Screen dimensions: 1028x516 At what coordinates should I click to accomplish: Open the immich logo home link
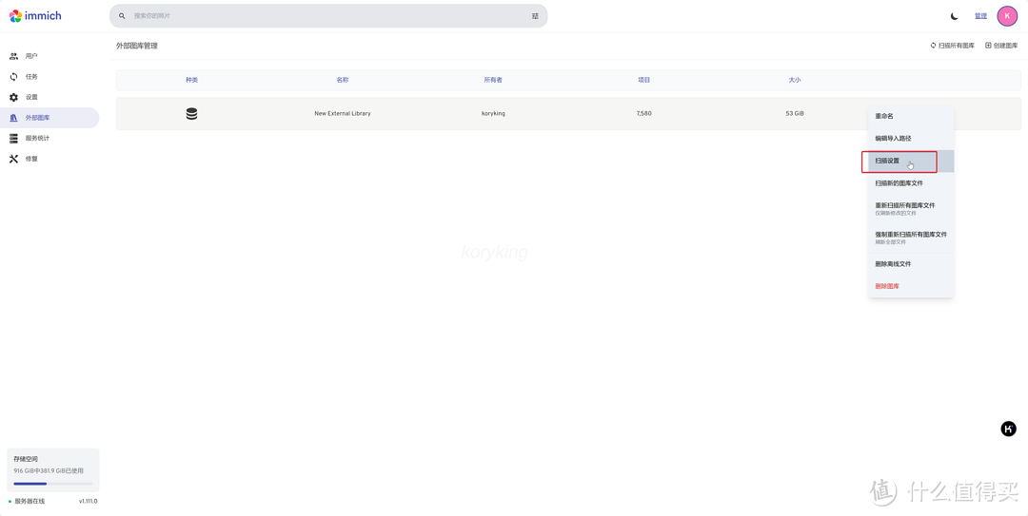[x=35, y=16]
